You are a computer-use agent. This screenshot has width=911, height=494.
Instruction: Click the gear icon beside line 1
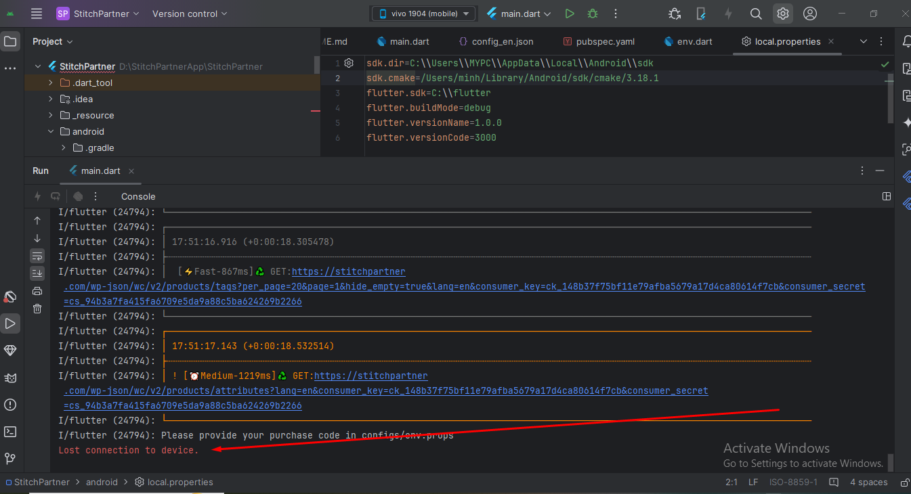point(349,63)
